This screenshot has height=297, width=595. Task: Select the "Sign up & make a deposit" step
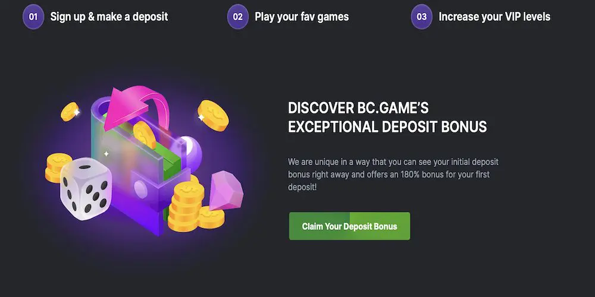(x=109, y=17)
